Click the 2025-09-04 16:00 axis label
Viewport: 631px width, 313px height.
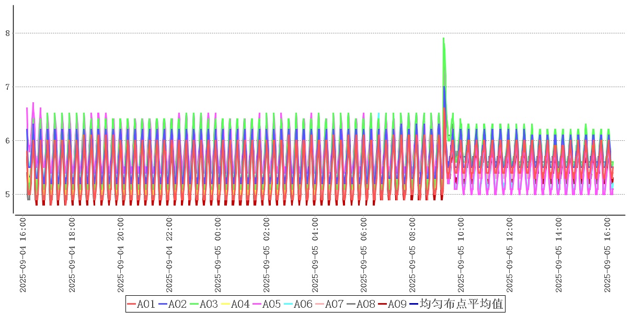[23, 256]
